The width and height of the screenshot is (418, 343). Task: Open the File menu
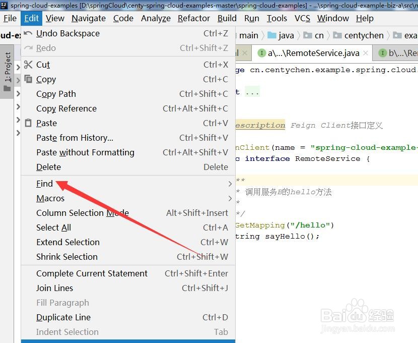(x=10, y=18)
